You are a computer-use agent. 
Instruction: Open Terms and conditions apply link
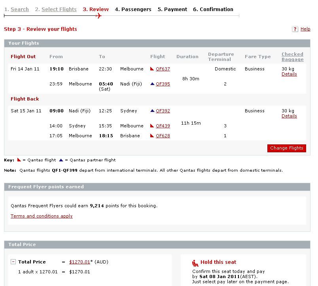[42, 216]
